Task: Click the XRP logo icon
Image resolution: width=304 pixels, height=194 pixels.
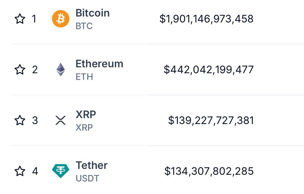Action: tap(61, 120)
